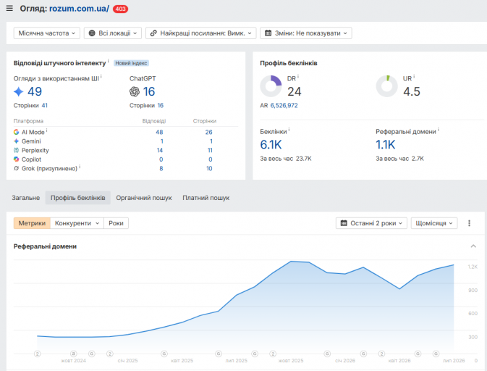Switch to Органічний пошук tab
The image size is (487, 371).
[x=144, y=198]
